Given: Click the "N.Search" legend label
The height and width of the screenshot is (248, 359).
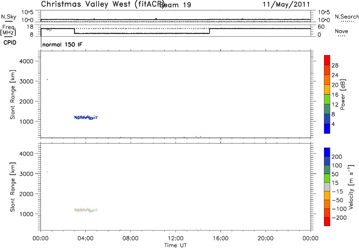Looking at the screenshot, I should (x=346, y=17).
